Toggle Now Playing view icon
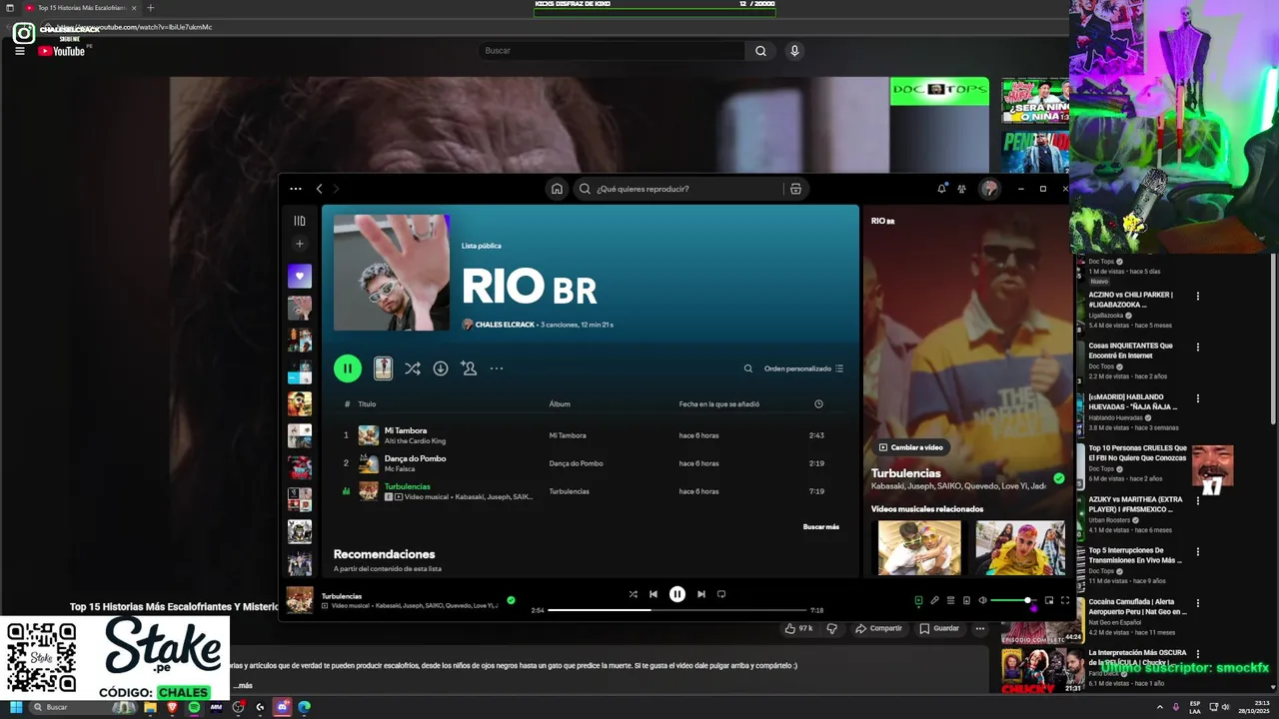 tap(918, 600)
